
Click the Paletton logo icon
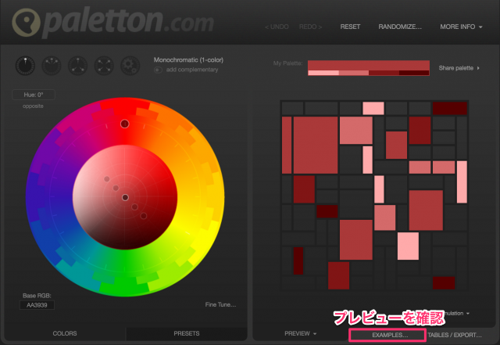pyautogui.click(x=26, y=23)
